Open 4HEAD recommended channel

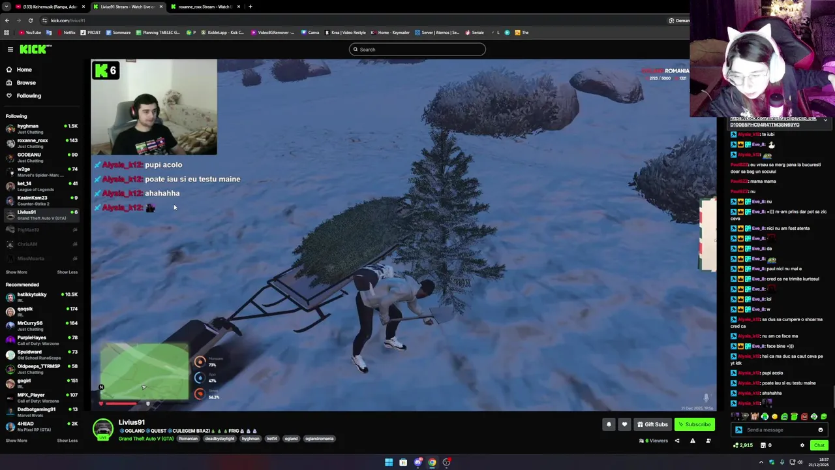(40, 426)
